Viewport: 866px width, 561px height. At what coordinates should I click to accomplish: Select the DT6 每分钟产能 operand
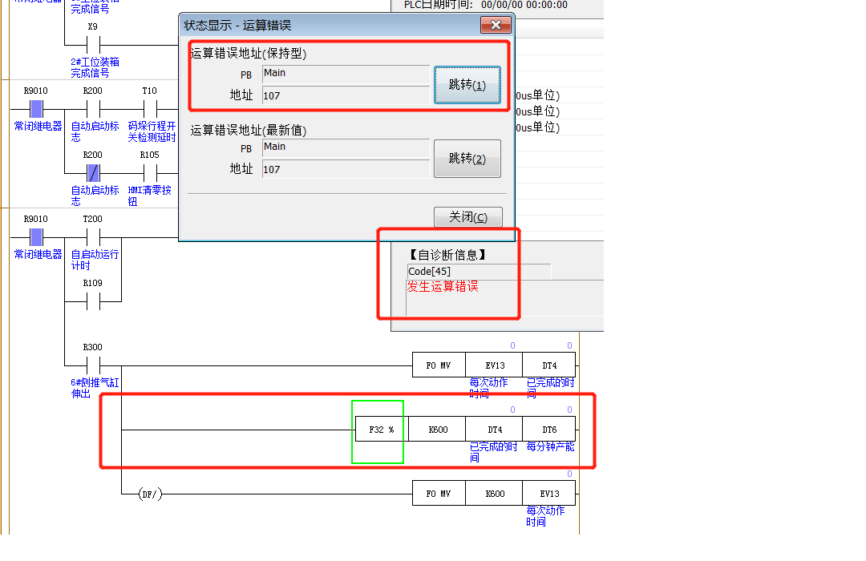tap(548, 430)
